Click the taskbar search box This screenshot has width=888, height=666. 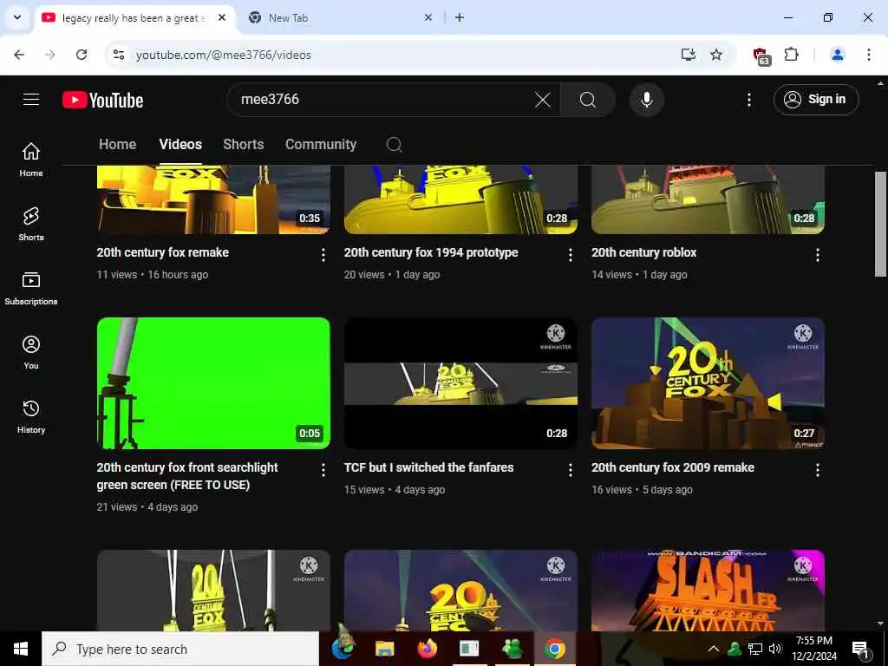(180, 649)
